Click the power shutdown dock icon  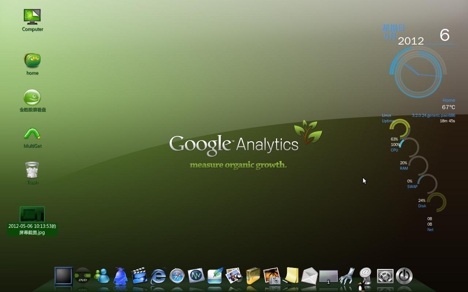(x=404, y=276)
